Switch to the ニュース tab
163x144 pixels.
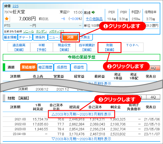click(x=55, y=37)
